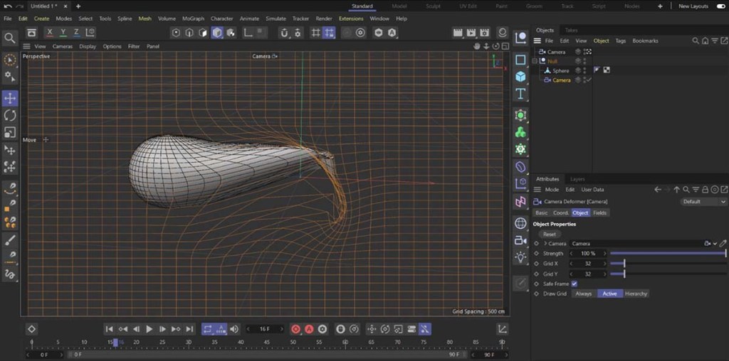Open the MoGraph menu
The height and width of the screenshot is (361, 729).
tap(193, 18)
